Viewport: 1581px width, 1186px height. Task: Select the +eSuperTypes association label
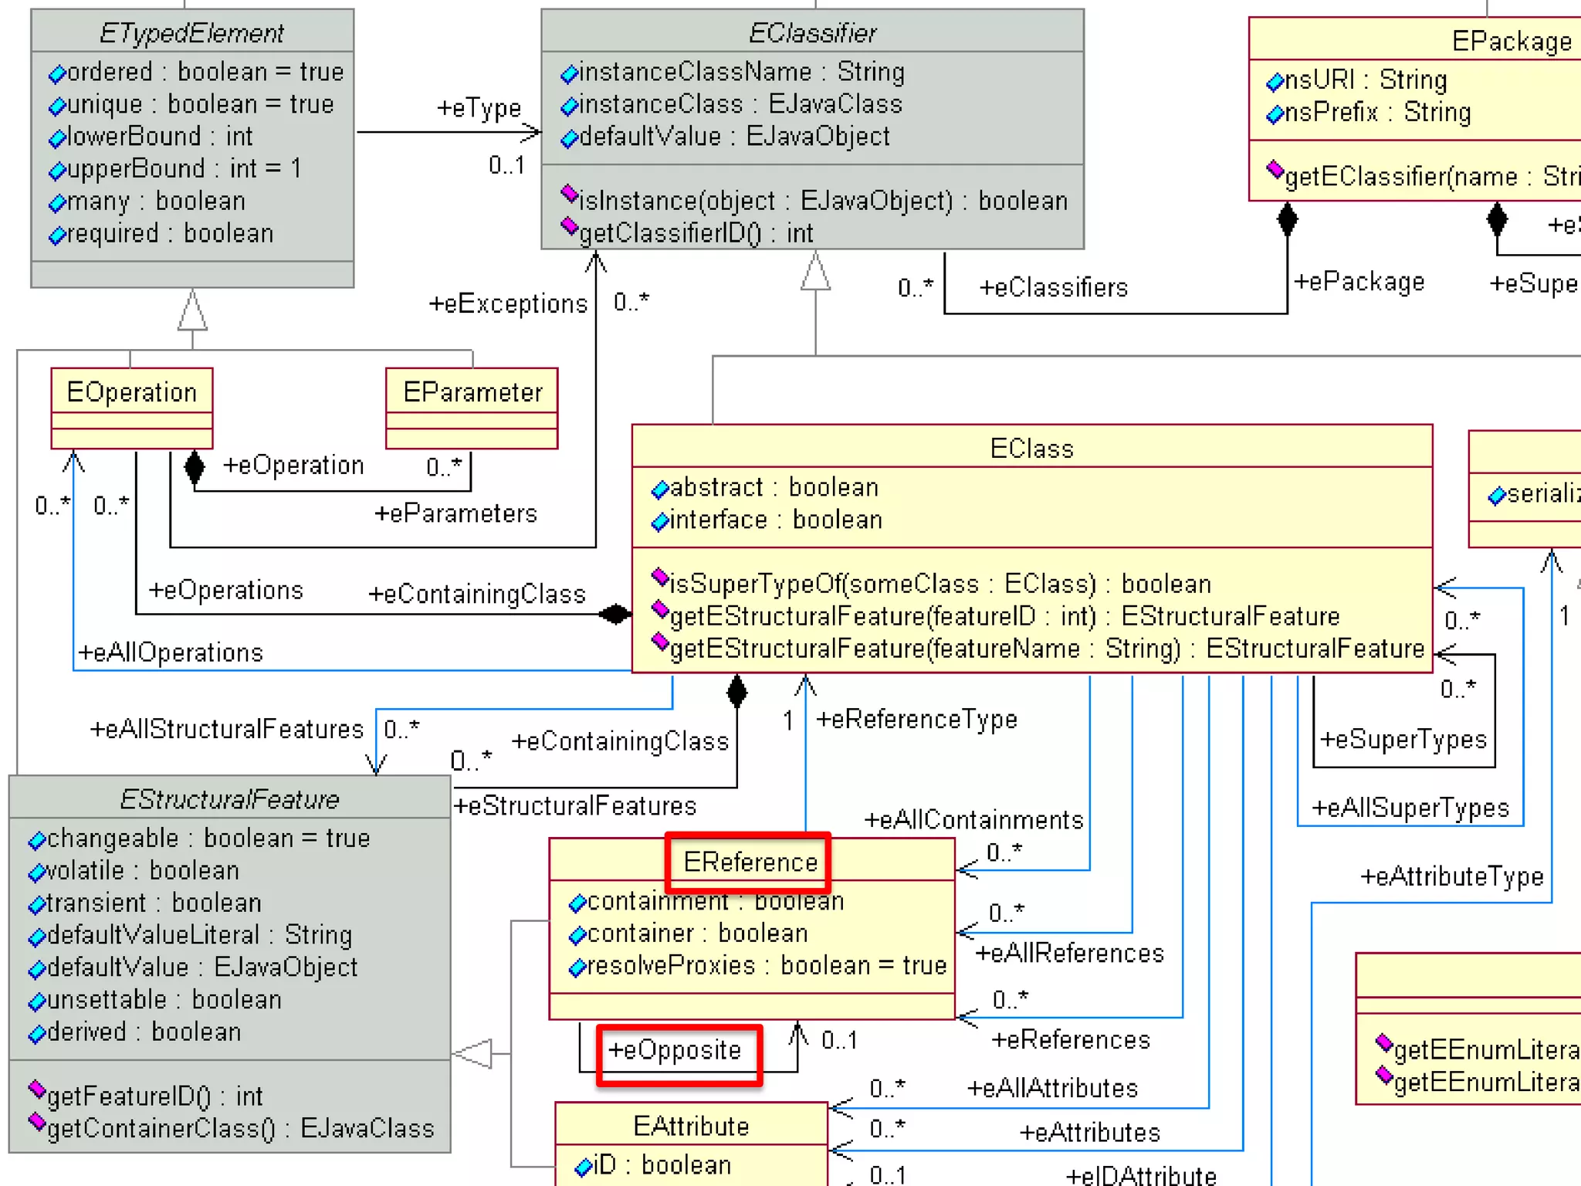[x=1403, y=740]
